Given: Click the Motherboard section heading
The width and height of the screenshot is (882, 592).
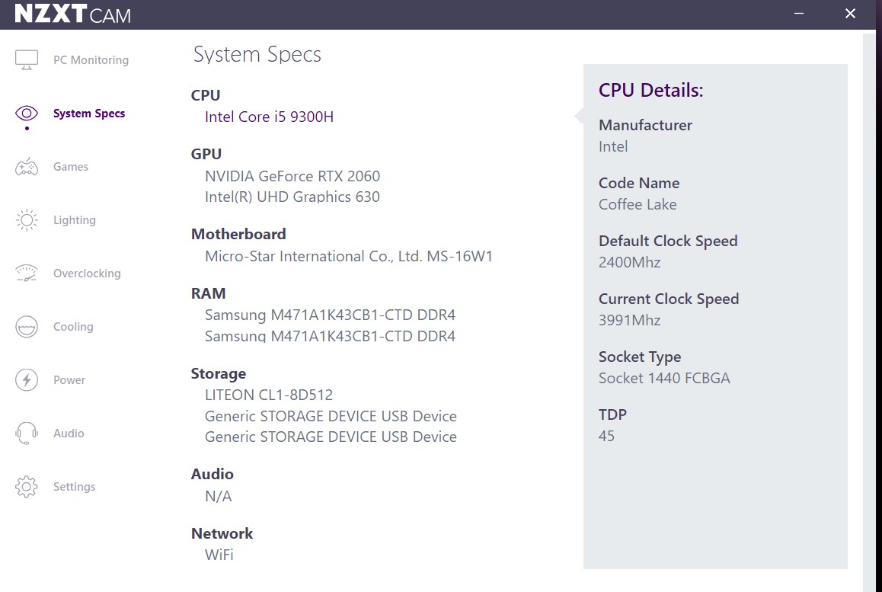Looking at the screenshot, I should (x=238, y=234).
